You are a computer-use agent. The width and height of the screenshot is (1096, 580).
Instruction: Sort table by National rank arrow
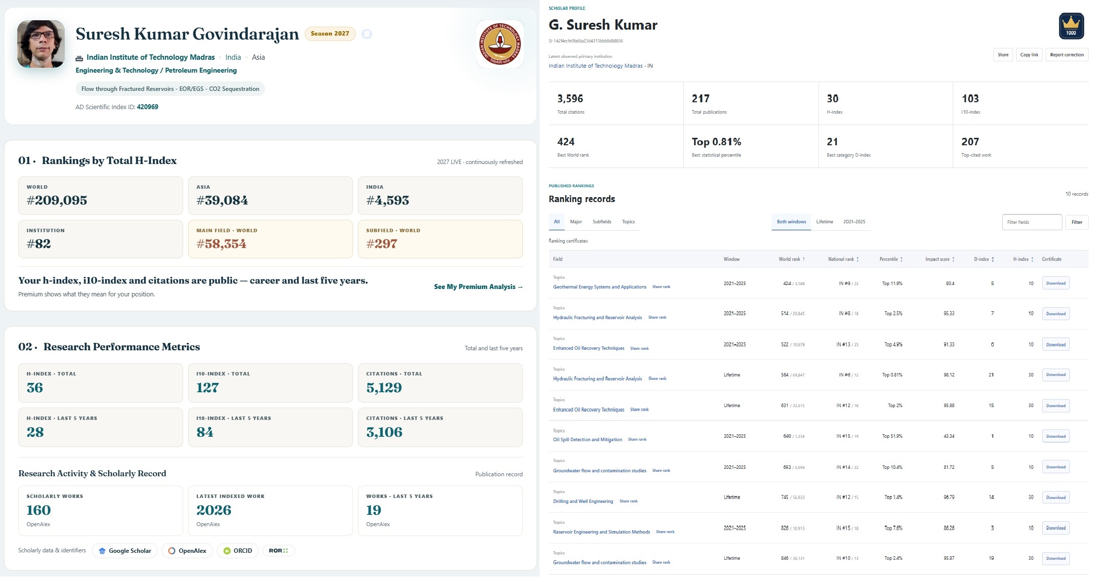tap(858, 259)
